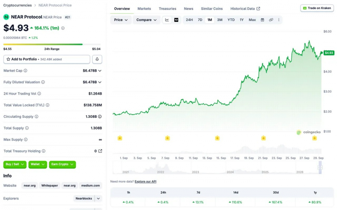Click news marker near 29. Sep

point(314,138)
